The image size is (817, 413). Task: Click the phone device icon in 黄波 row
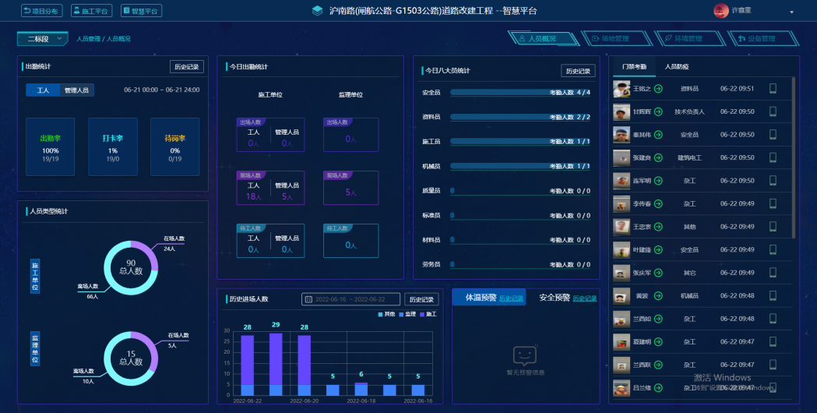[x=773, y=295]
